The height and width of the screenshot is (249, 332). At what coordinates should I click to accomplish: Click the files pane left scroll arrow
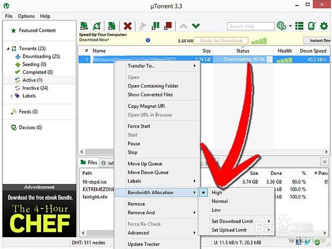(x=83, y=233)
